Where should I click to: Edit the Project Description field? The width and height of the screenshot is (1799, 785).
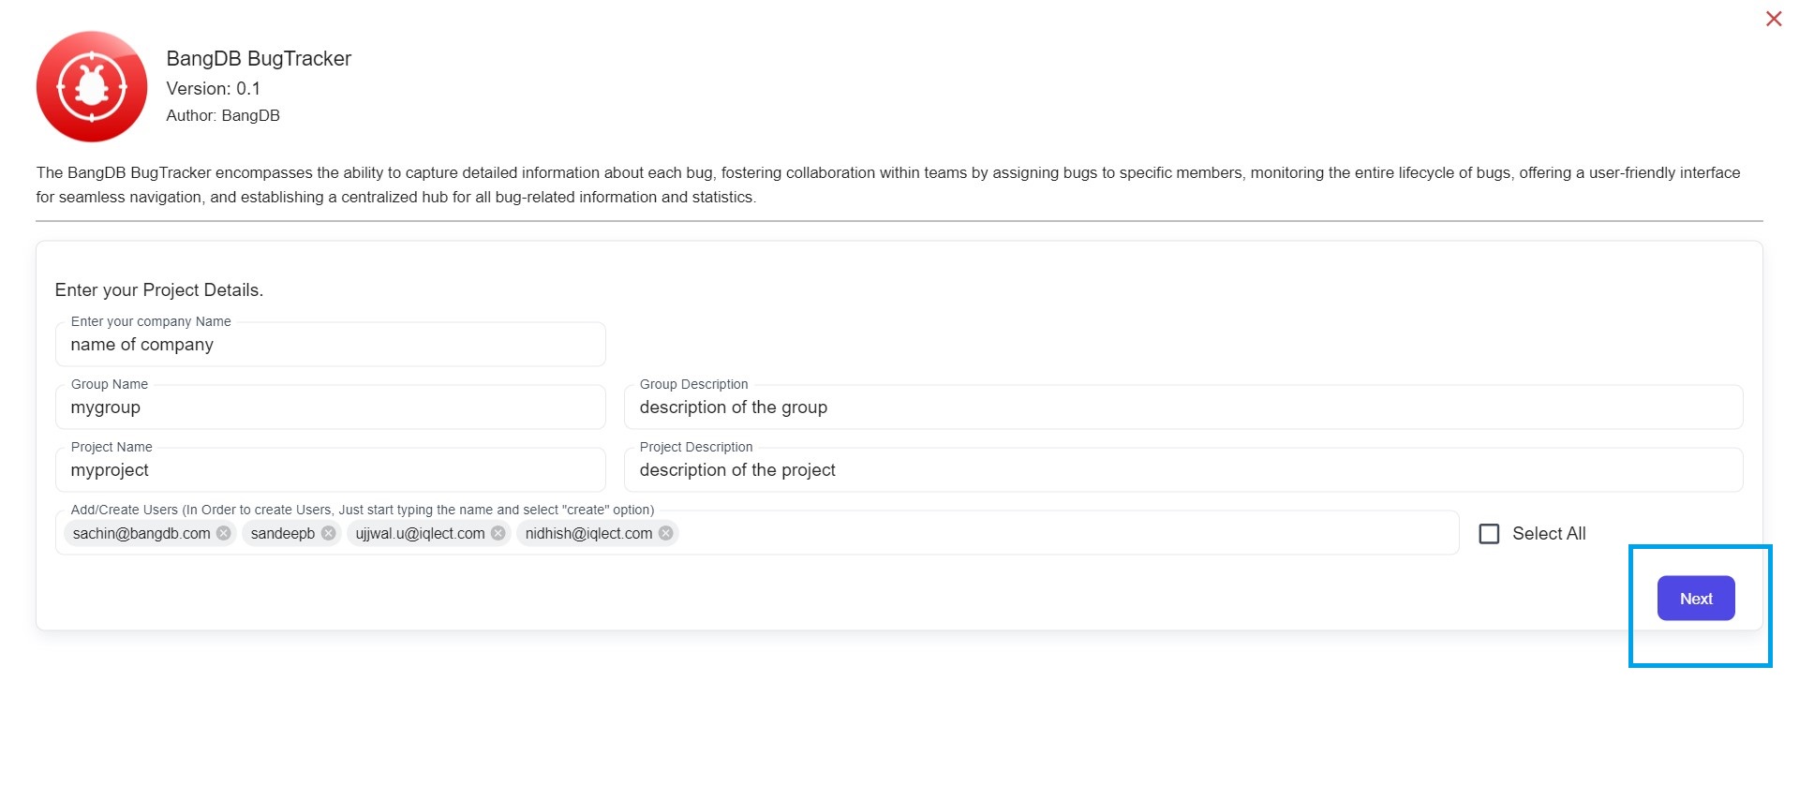point(1183,470)
